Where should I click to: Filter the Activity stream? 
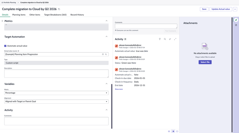point(160,39)
